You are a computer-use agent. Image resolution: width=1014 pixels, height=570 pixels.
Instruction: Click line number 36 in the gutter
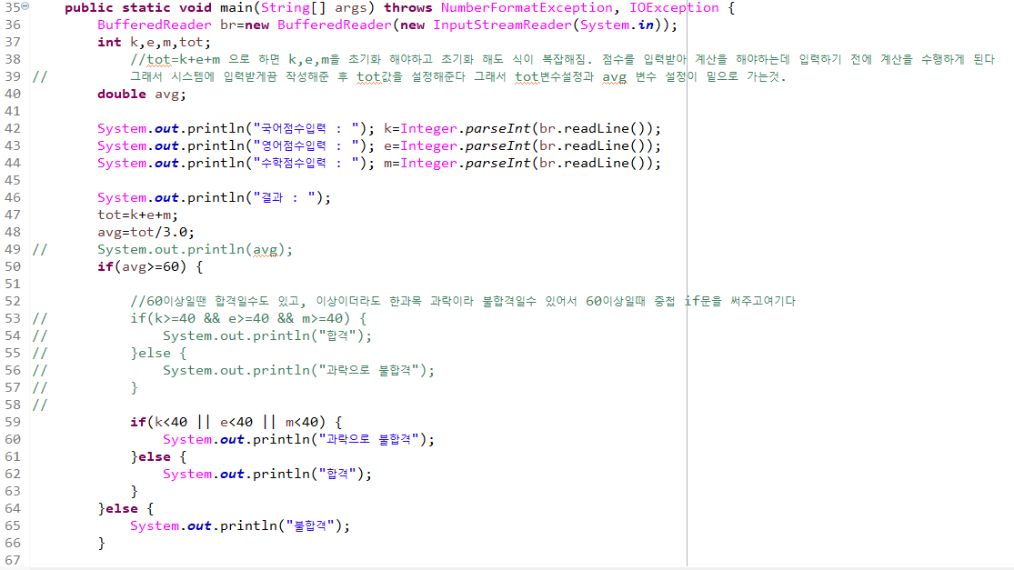tap(13, 25)
